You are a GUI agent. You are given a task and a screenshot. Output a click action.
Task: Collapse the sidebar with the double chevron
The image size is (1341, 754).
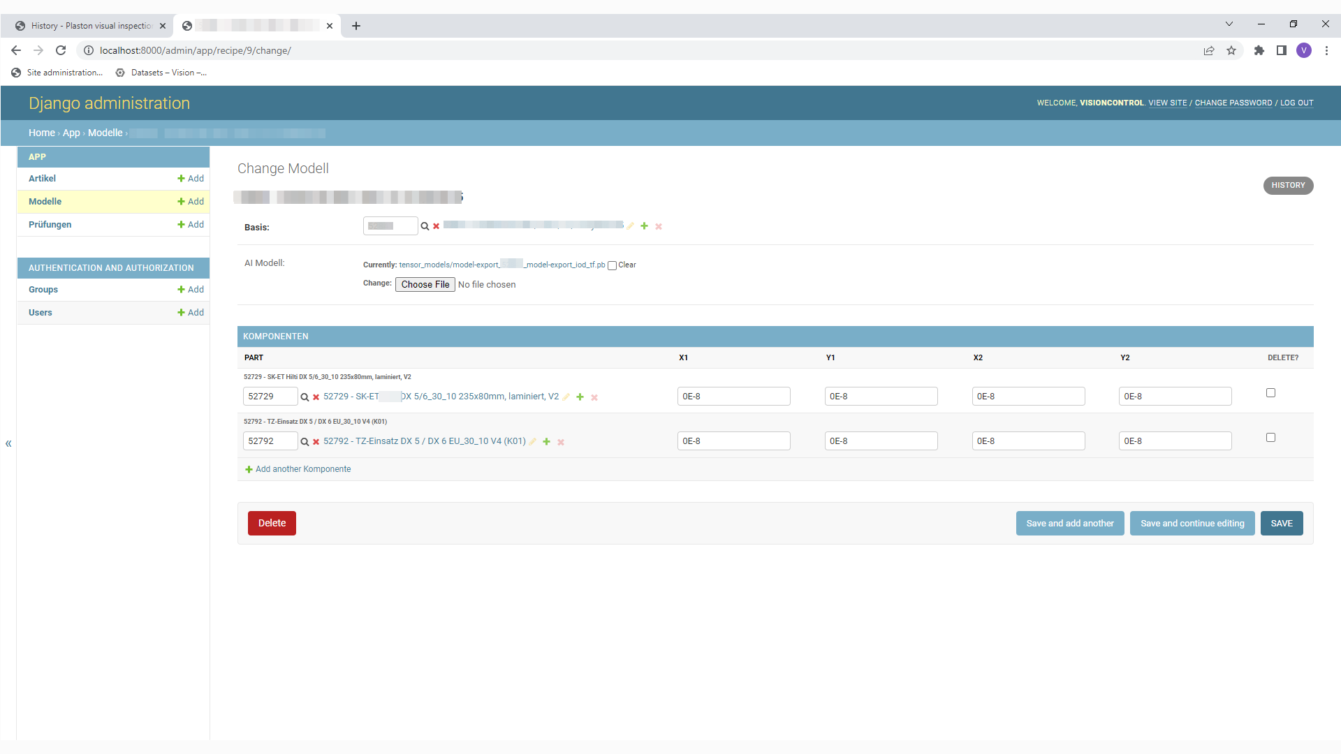coord(8,443)
